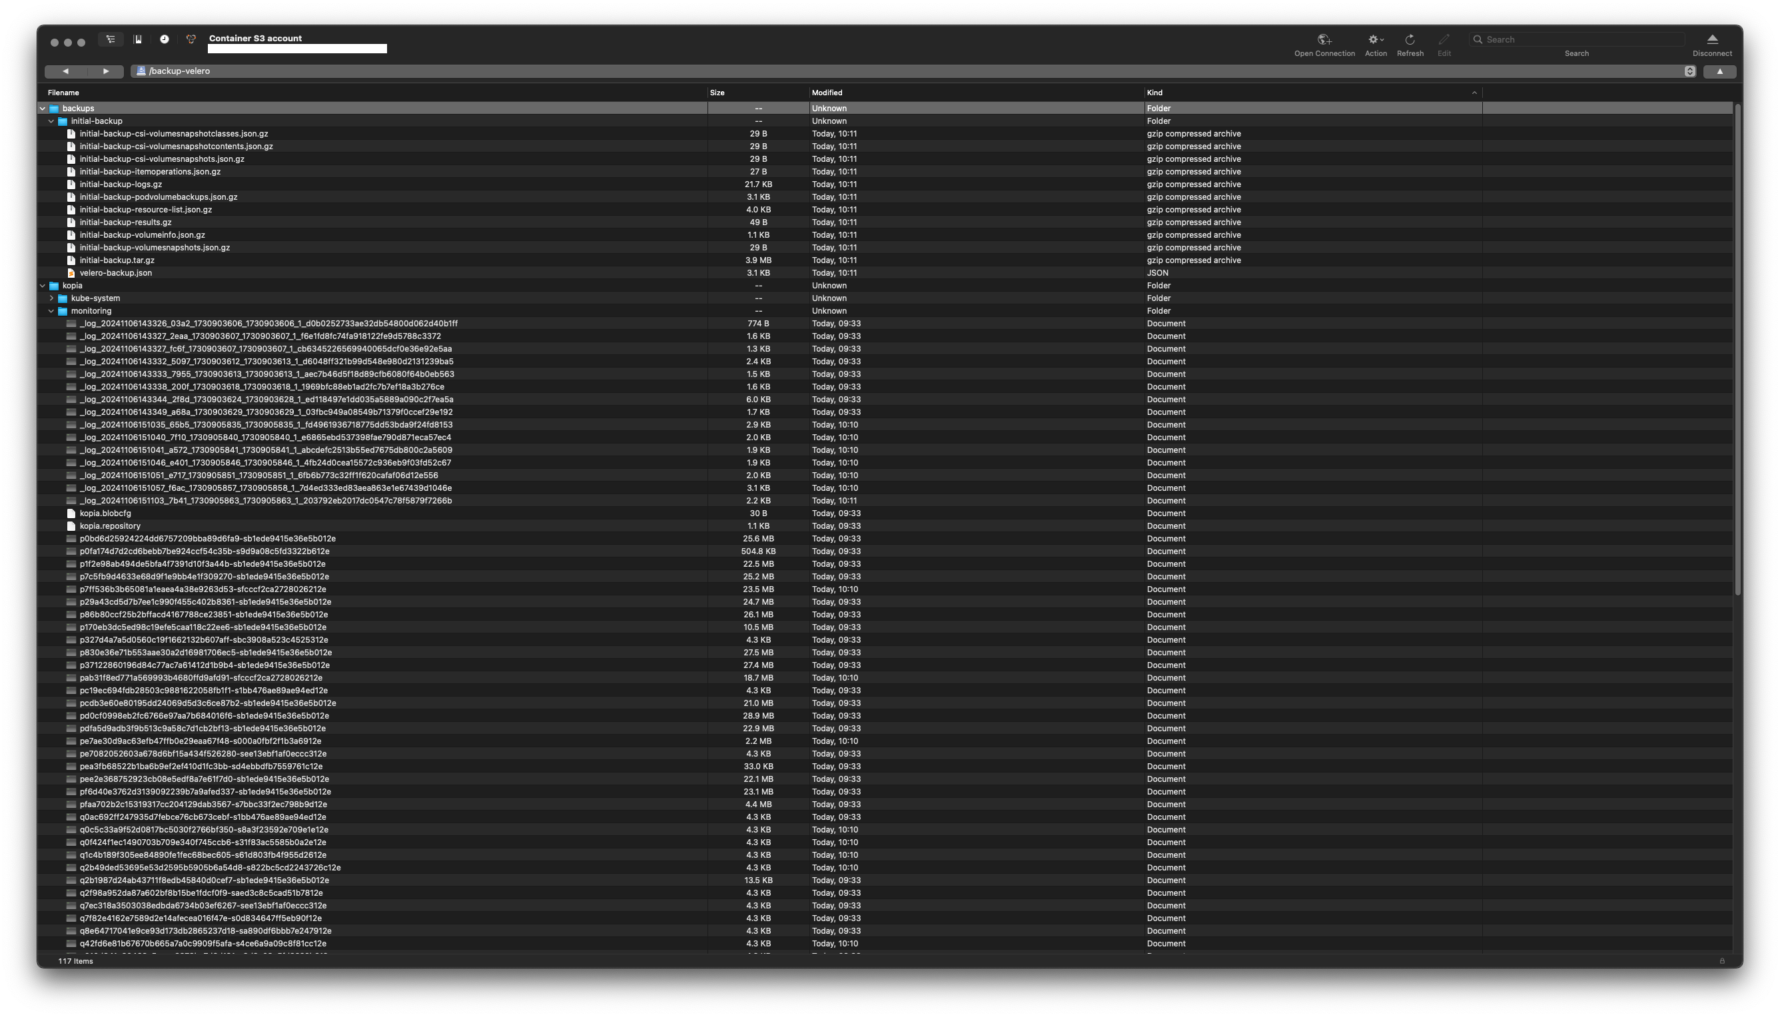Screen dimensions: 1780x1017
Task: Click the backups folder icon
Action: [x=55, y=109]
